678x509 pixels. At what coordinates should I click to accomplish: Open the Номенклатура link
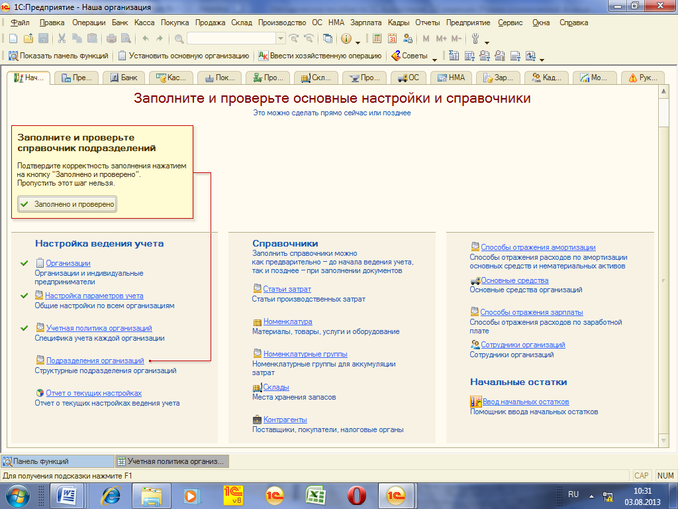click(287, 321)
